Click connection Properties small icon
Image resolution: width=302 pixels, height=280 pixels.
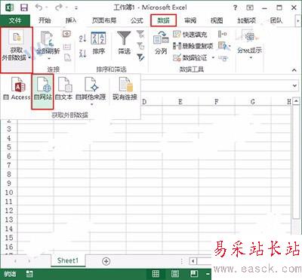click(x=67, y=47)
